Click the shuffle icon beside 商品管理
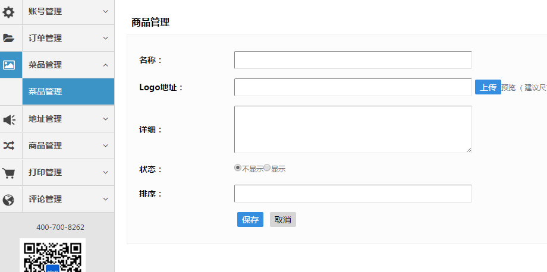 [x=9, y=146]
